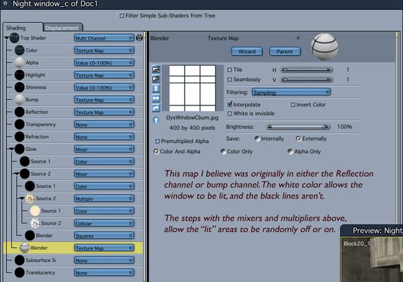This screenshot has width=403, height=282.
Task: Open the Color channel Texture Map dropdown
Action: pyautogui.click(x=104, y=50)
